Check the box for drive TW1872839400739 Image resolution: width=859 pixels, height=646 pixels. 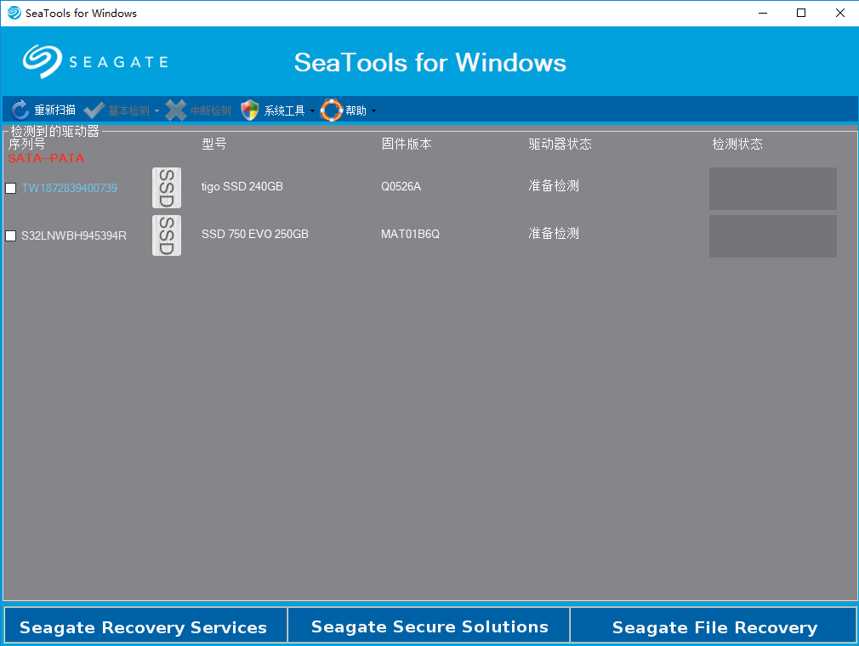(x=10, y=188)
